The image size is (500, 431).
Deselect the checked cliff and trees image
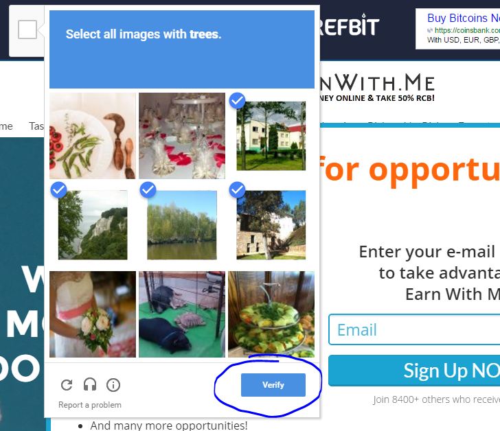click(x=93, y=225)
